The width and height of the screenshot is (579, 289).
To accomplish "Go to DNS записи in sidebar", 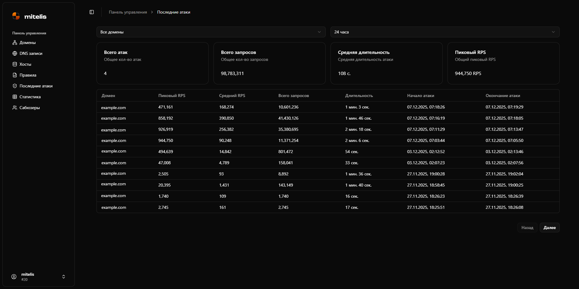I will click(31, 53).
